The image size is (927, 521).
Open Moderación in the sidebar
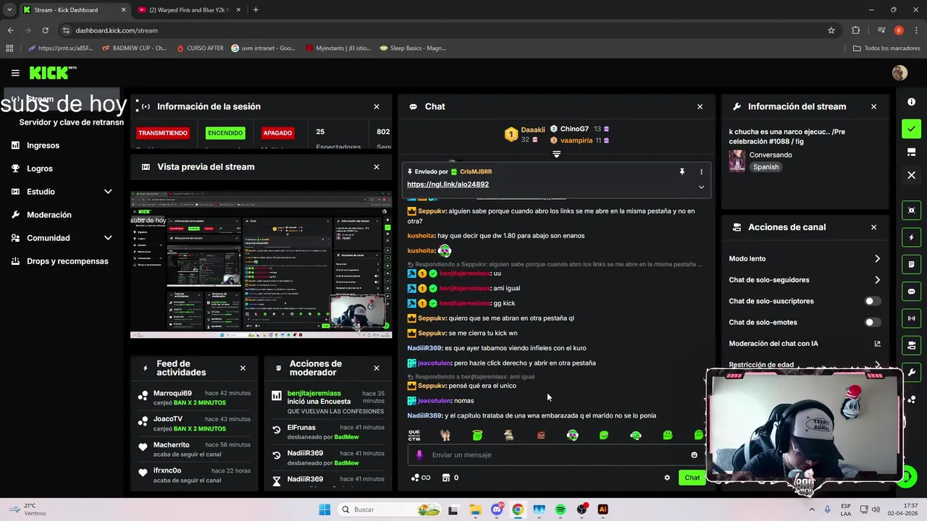pos(49,215)
